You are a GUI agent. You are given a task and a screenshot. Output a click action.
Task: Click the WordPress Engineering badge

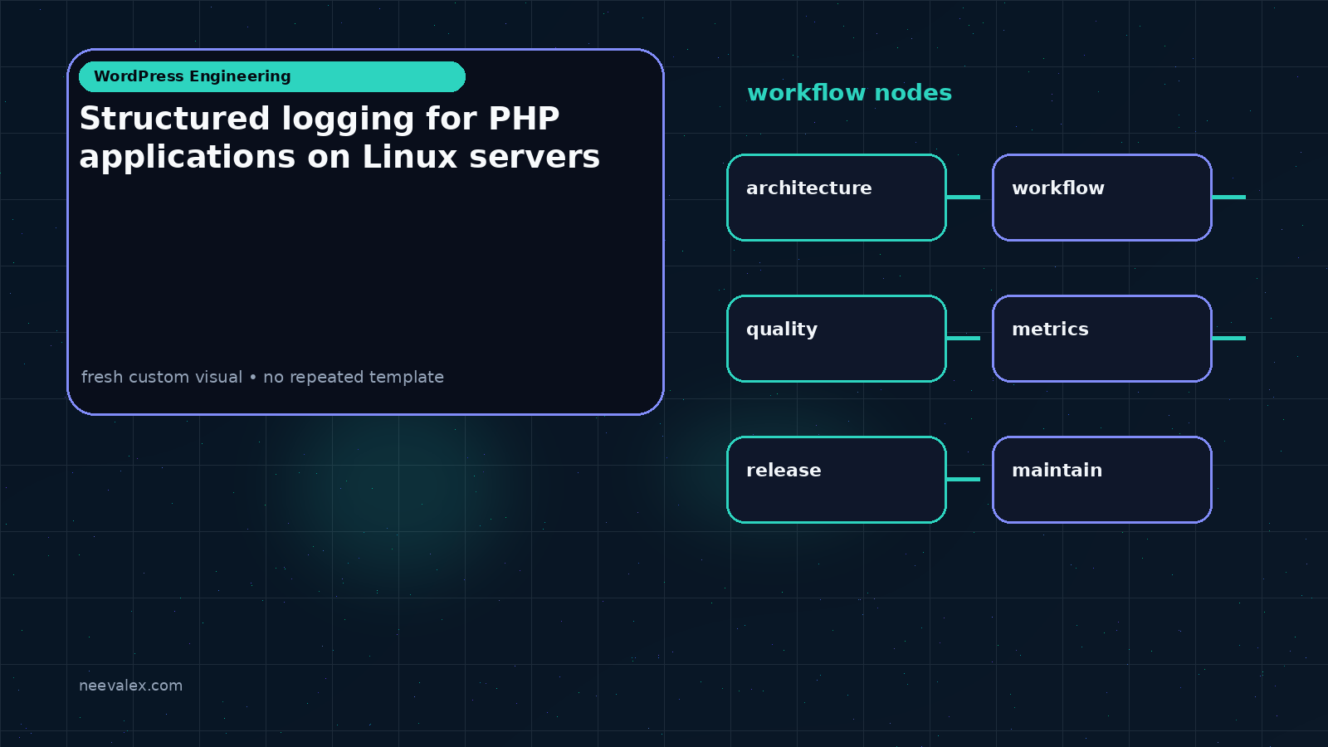pyautogui.click(x=272, y=76)
